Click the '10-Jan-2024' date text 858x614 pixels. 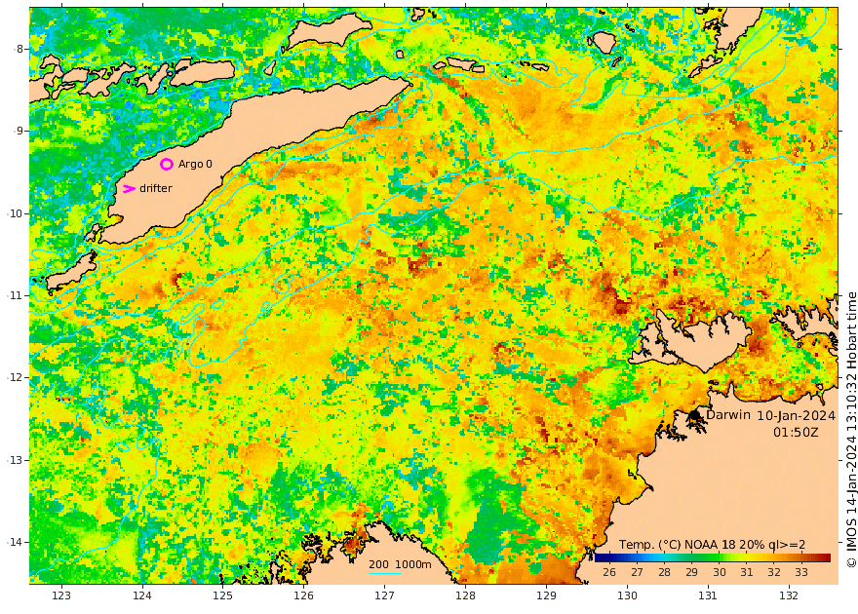(797, 415)
